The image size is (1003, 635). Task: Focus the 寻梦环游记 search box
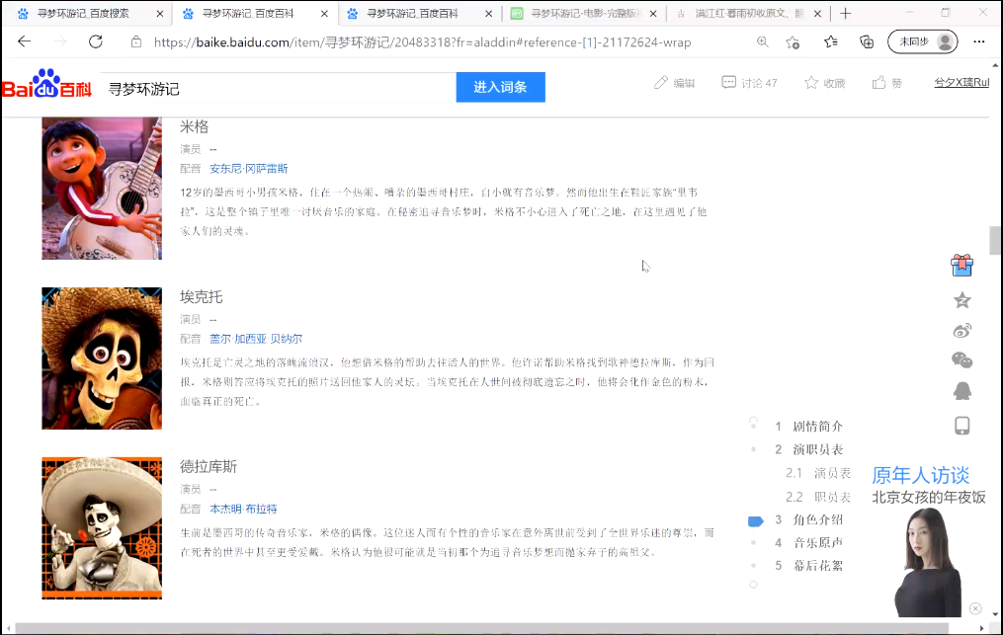[279, 88]
